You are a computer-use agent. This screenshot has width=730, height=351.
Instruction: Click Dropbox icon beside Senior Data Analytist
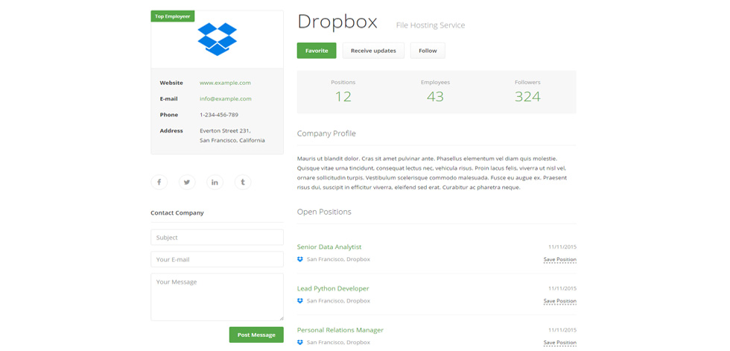[x=299, y=259]
